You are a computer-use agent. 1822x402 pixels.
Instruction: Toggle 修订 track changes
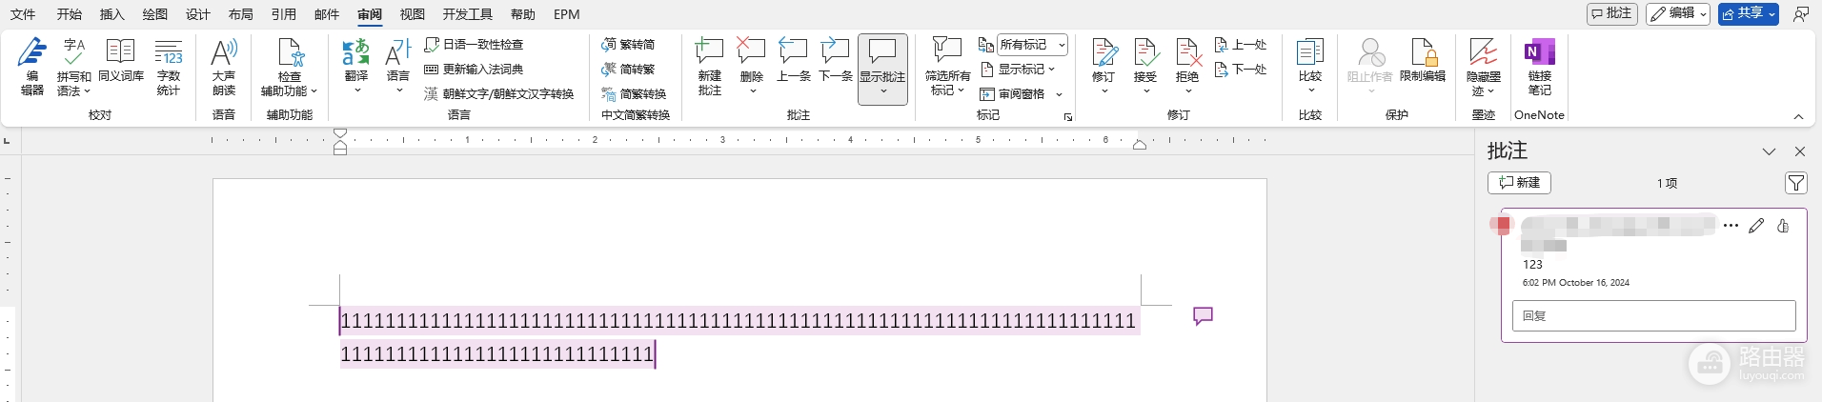[x=1103, y=67]
